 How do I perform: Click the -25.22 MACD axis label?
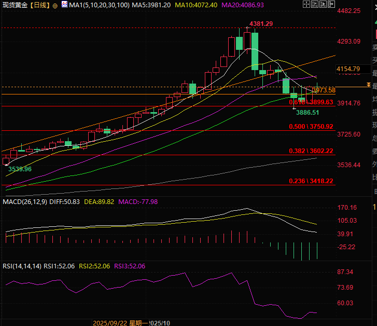346,247
